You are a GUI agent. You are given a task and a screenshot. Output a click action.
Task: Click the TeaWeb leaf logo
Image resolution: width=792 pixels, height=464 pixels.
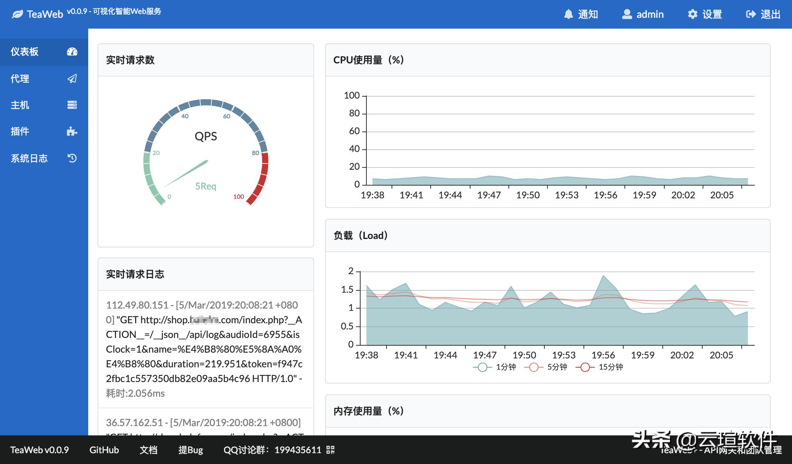17,14
